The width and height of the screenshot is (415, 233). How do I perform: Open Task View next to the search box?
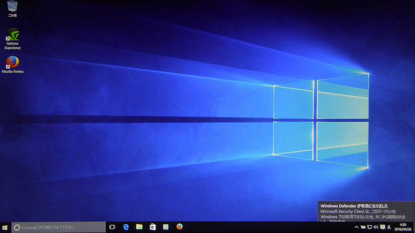pyautogui.click(x=112, y=227)
